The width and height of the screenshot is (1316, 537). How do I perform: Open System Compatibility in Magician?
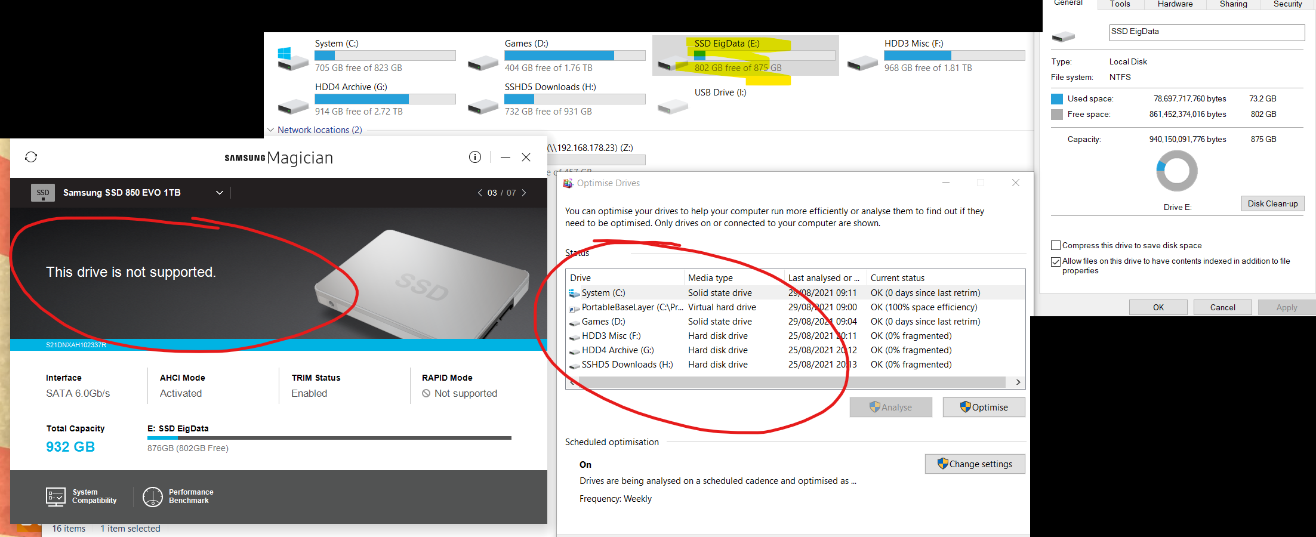[82, 496]
